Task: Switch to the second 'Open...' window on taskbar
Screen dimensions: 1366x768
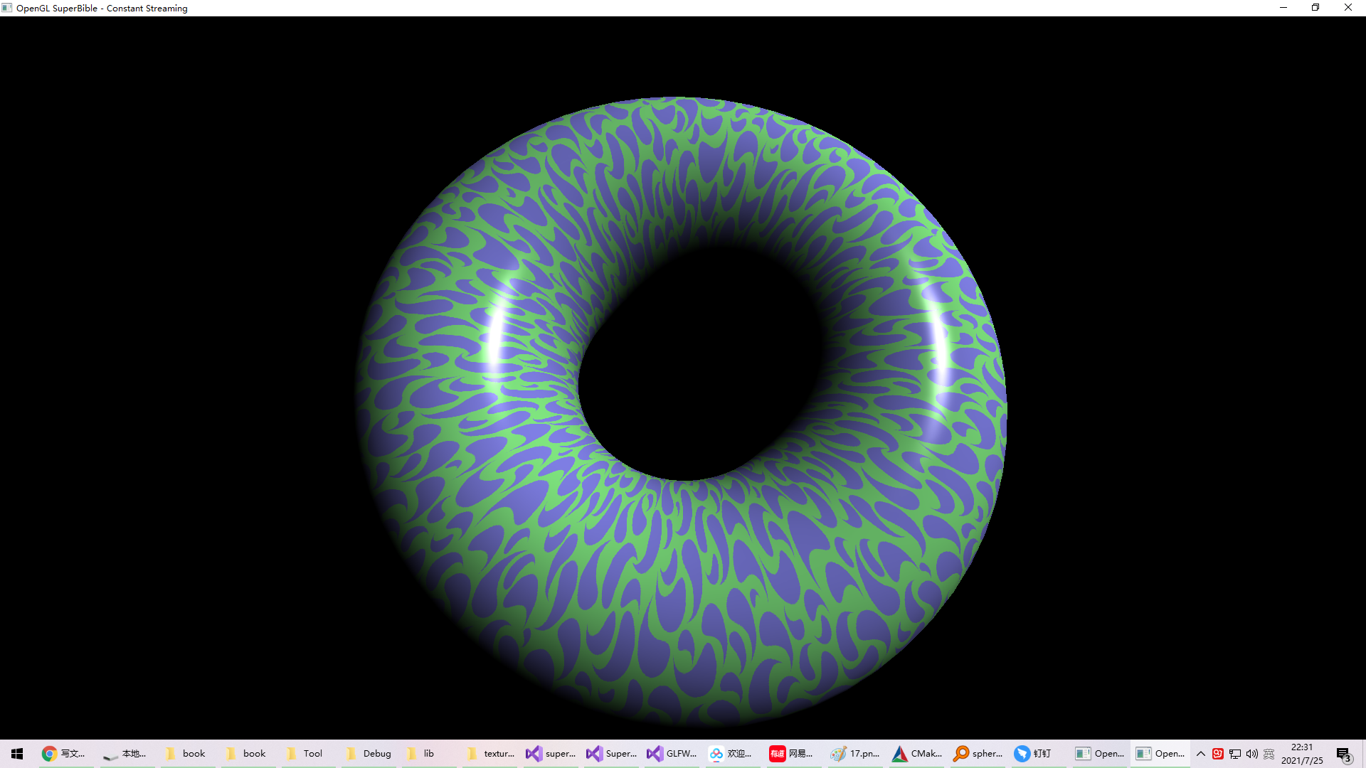Action: (x=1160, y=753)
